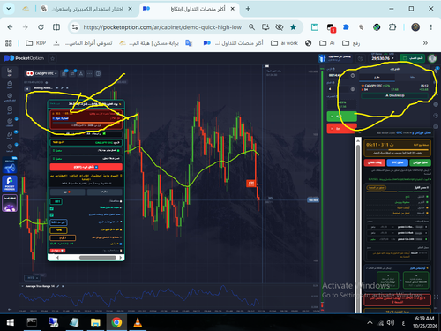Click the chart layout grid icon
Image resolution: width=441 pixels, height=331 pixels.
coord(98,73)
